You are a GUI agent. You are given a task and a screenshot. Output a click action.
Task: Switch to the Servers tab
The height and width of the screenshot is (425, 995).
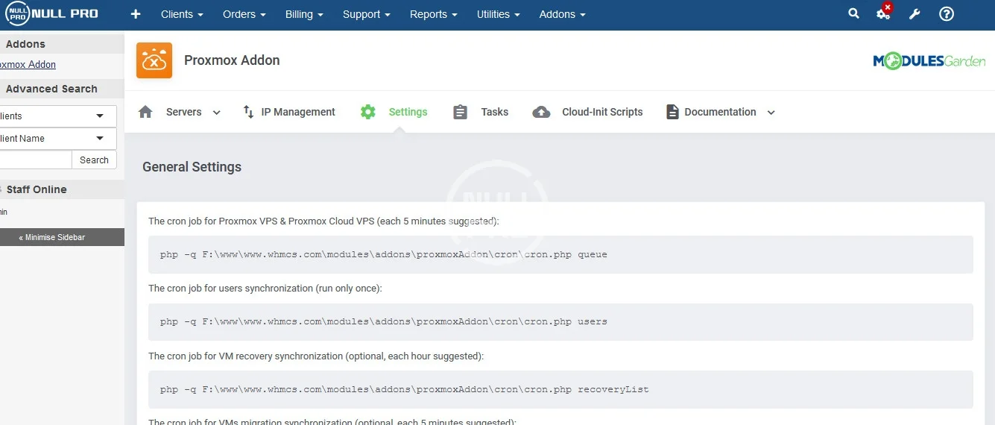coord(183,112)
